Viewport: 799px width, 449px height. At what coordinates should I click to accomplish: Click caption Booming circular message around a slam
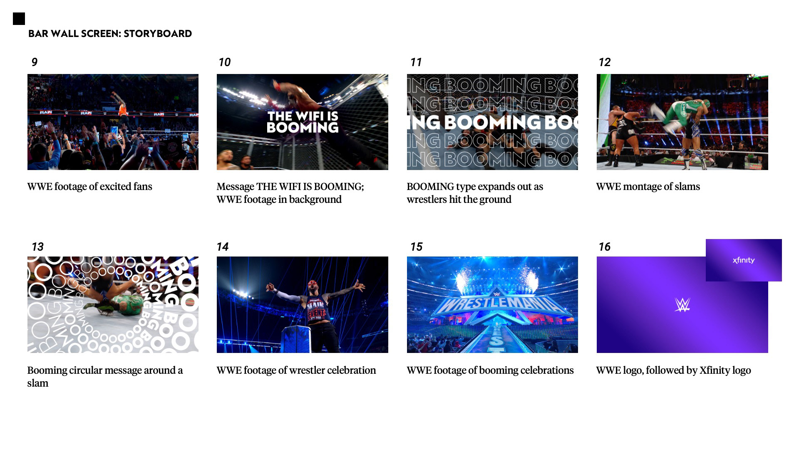click(105, 377)
